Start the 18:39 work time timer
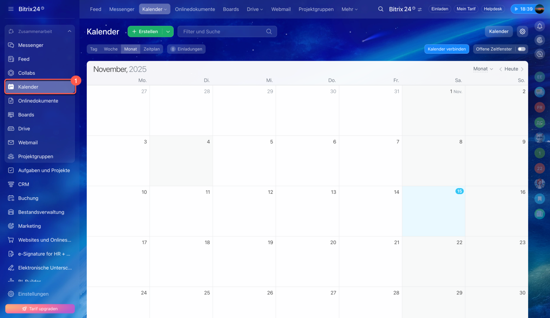The image size is (550, 318). [x=522, y=9]
